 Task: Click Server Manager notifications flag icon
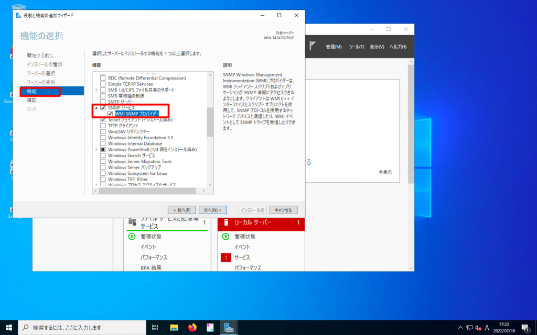coord(312,46)
